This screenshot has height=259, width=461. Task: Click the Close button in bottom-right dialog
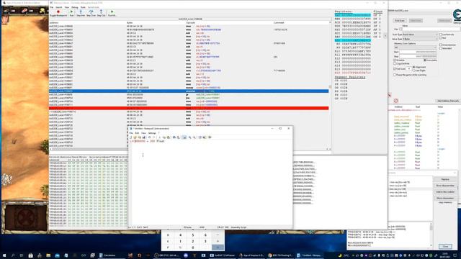(445, 247)
